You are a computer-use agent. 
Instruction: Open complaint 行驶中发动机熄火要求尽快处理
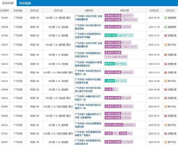tap(88, 90)
